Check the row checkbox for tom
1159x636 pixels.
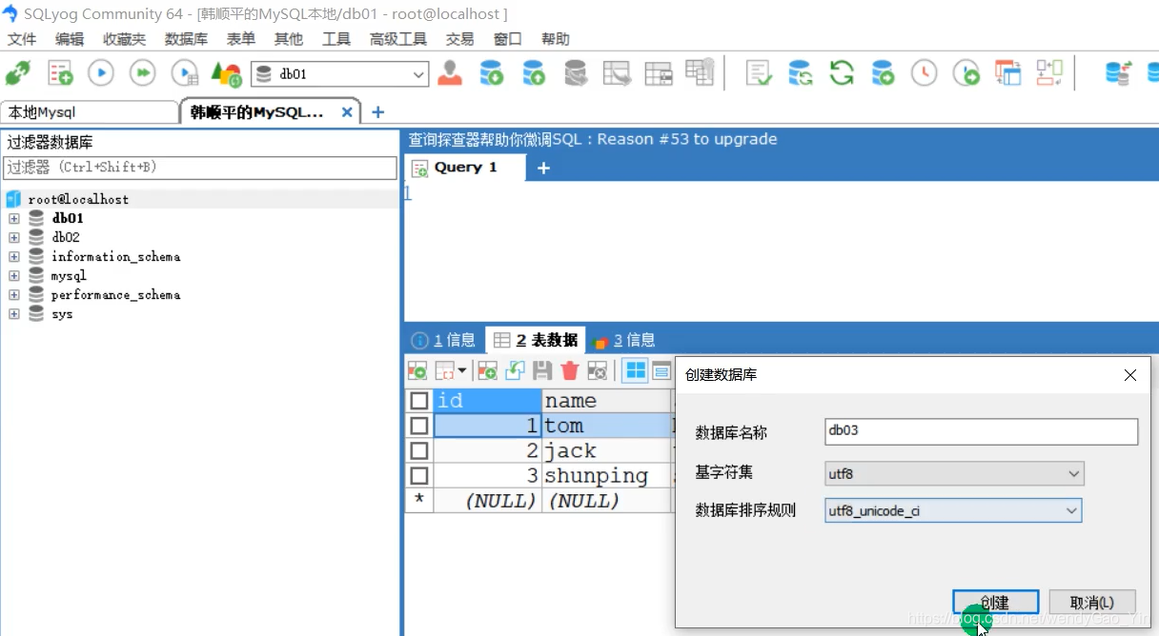419,426
